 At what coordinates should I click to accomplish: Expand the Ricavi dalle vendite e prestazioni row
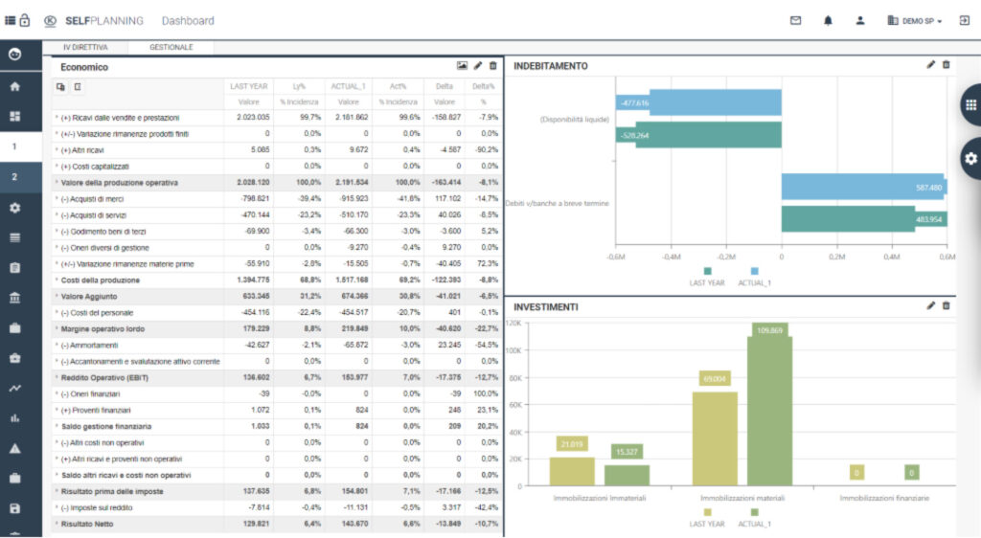coord(57,117)
